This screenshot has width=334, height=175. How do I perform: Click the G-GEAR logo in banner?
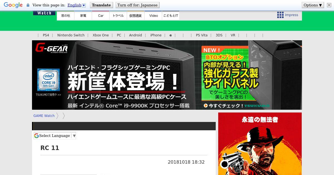point(52,49)
